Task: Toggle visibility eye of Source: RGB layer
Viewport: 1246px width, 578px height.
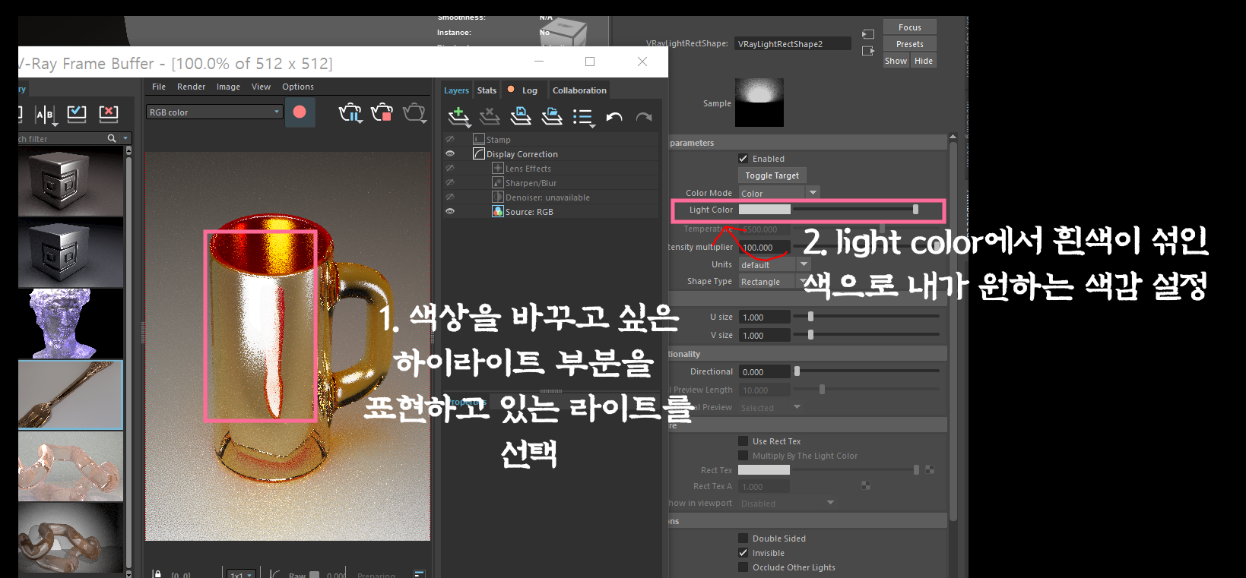Action: tap(450, 211)
